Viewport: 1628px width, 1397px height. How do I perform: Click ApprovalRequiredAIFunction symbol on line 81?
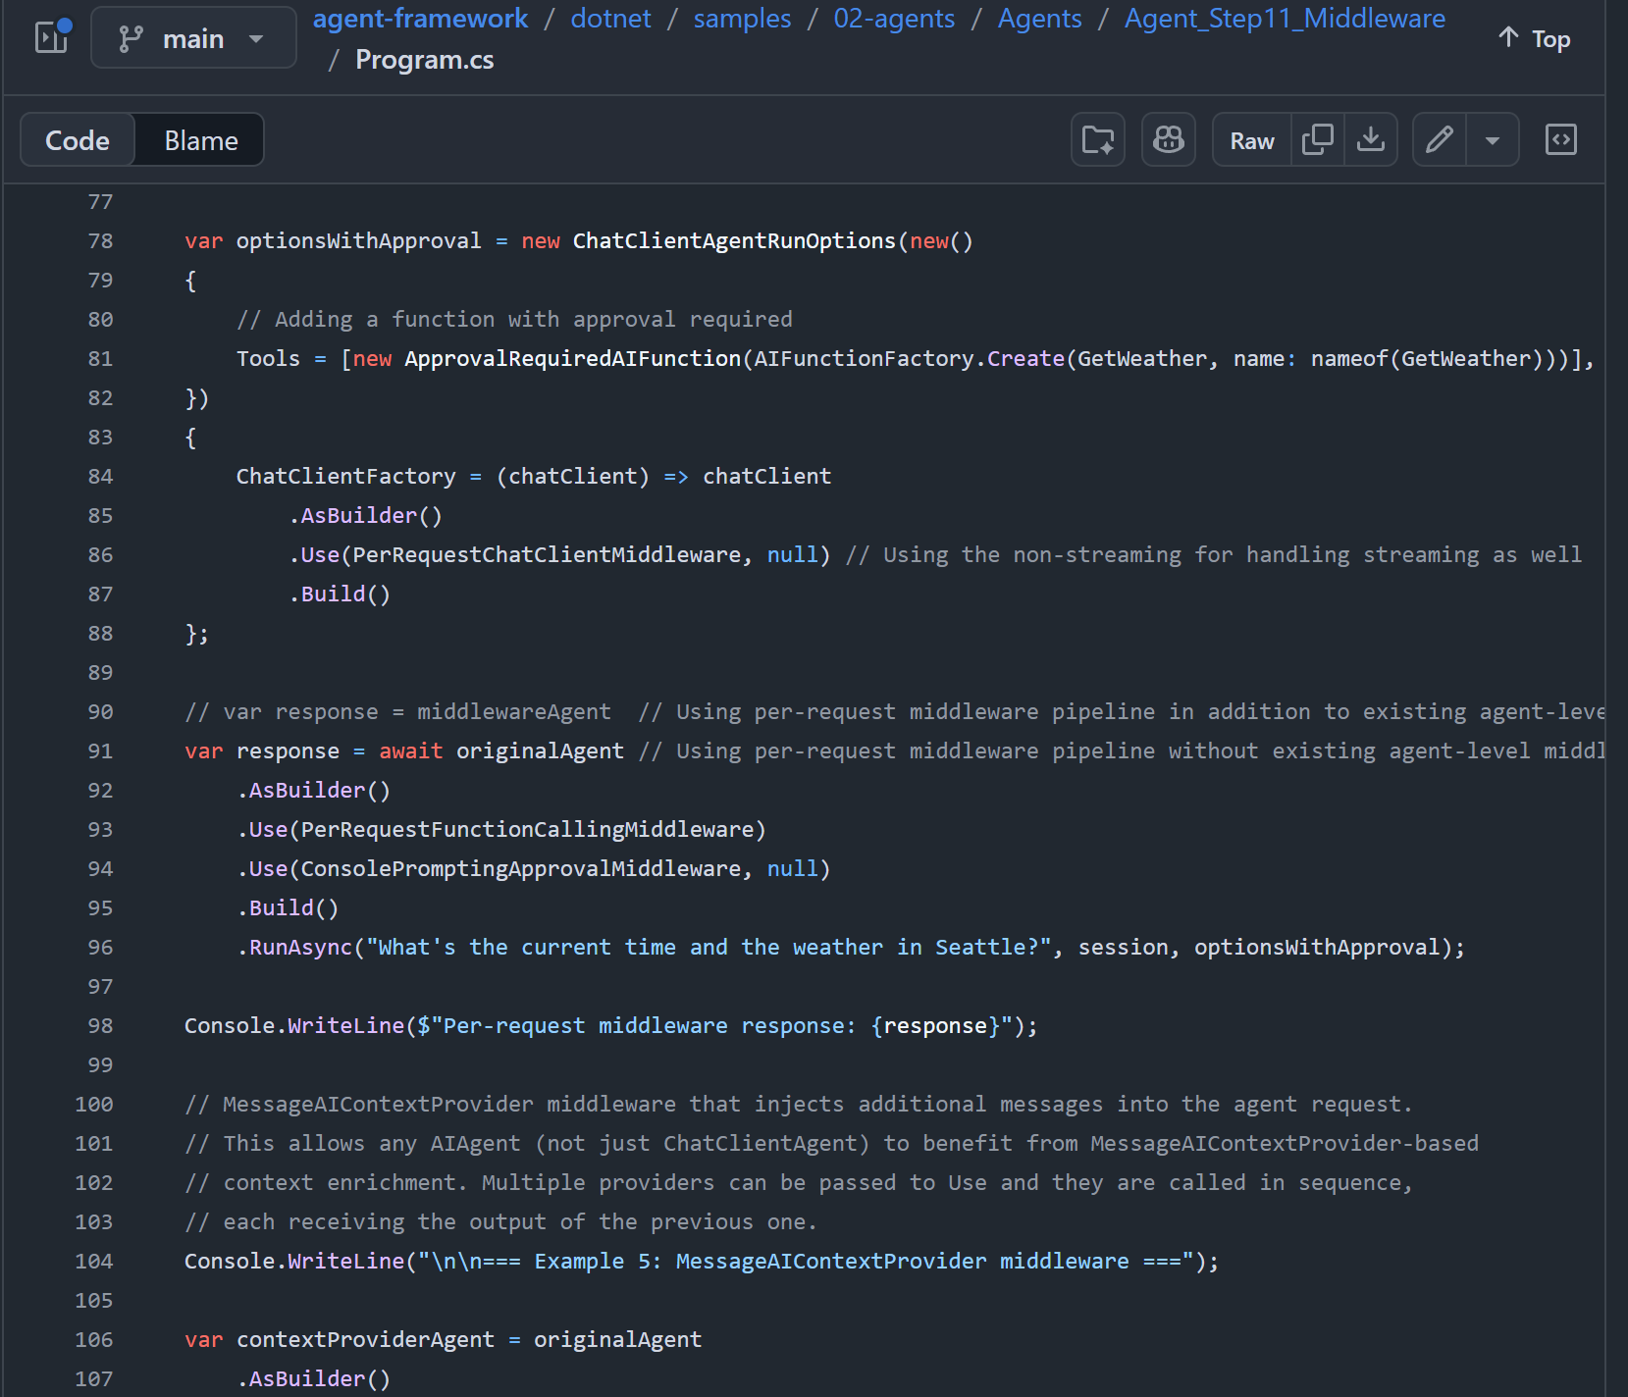click(x=572, y=359)
